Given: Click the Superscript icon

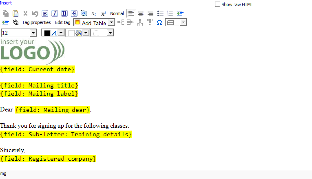Looking at the screenshot, I should tap(104, 13).
